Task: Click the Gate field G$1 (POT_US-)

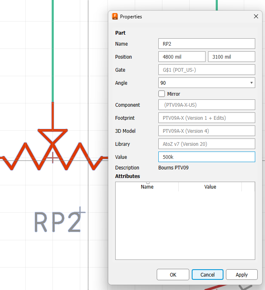Action: (x=207, y=70)
